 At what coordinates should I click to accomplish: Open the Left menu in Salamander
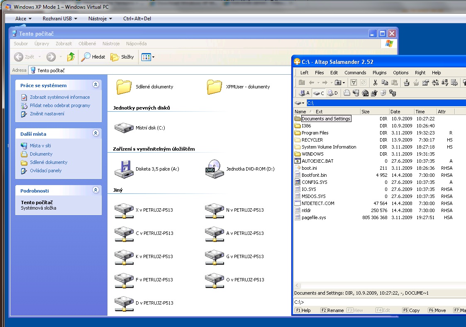coord(304,73)
